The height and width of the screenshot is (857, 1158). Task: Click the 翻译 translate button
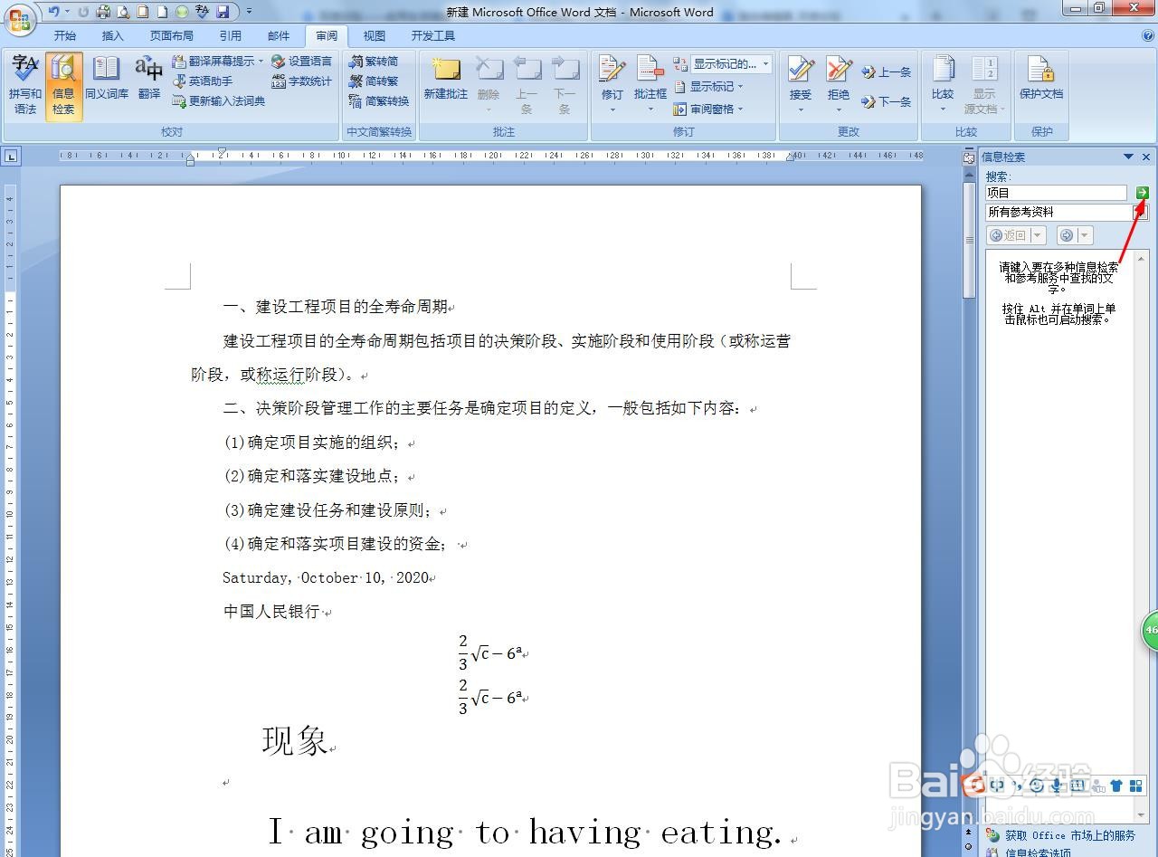click(x=149, y=79)
